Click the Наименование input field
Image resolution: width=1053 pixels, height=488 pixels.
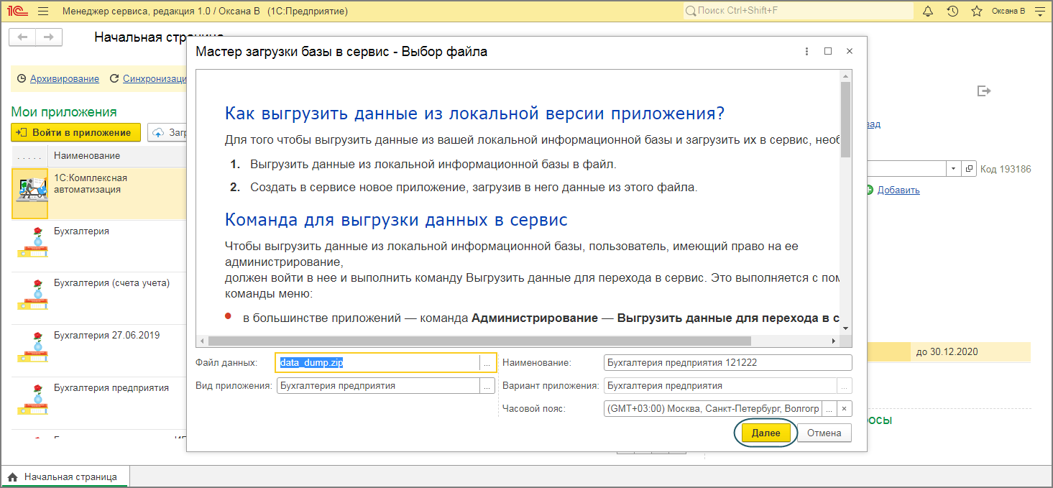point(727,363)
